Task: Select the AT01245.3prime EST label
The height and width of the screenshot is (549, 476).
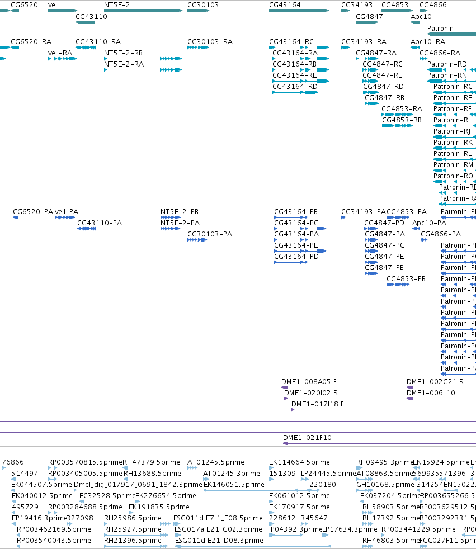Action: click(232, 474)
